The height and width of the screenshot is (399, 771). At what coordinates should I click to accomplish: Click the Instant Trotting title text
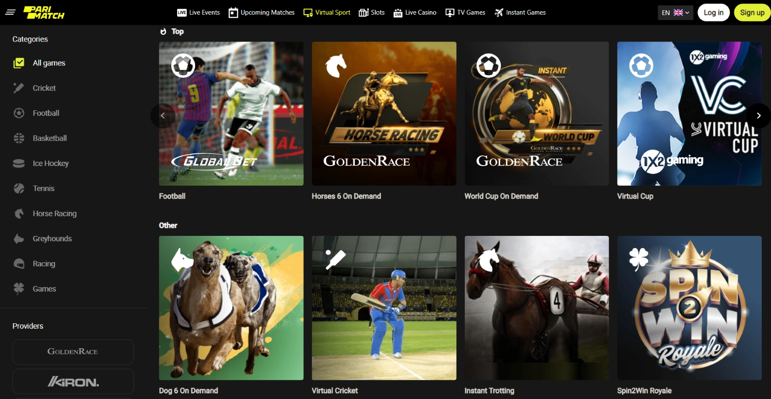pos(489,391)
